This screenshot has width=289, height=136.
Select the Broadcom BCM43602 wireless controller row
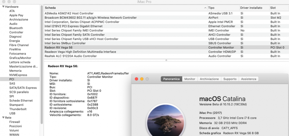click(166, 18)
